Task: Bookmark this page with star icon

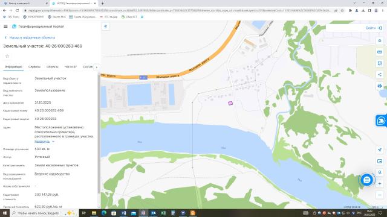Action: click(x=342, y=11)
